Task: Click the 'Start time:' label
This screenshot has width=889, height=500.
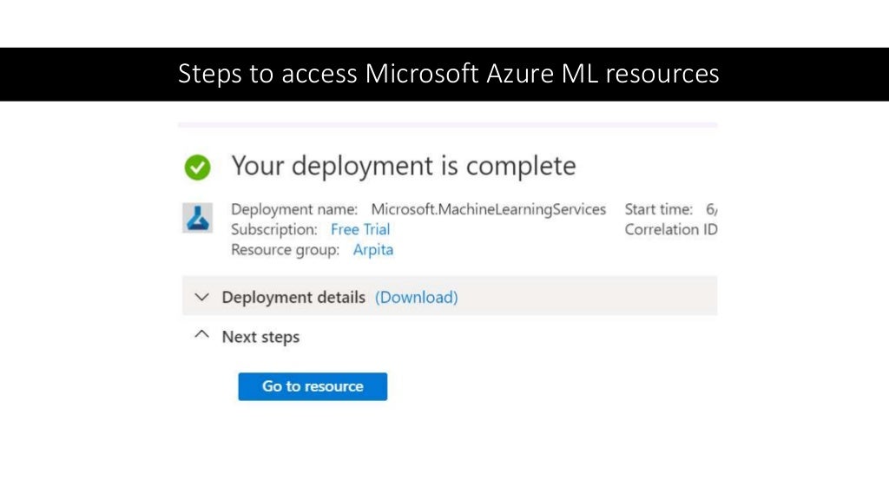Action: (659, 209)
